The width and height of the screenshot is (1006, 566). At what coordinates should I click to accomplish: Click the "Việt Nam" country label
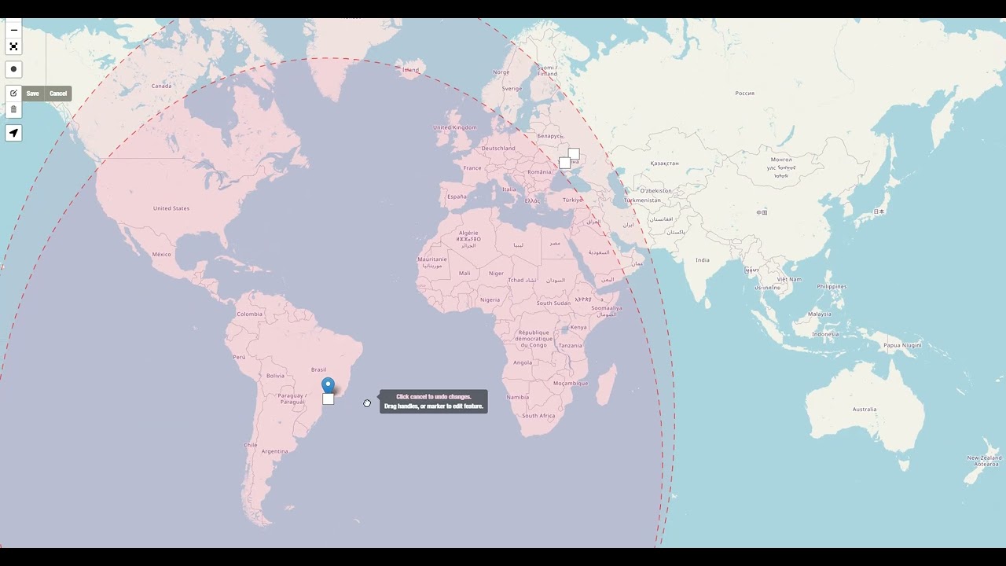tap(789, 279)
